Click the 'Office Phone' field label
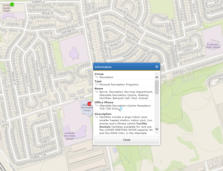223x171 pixels. (x=104, y=102)
